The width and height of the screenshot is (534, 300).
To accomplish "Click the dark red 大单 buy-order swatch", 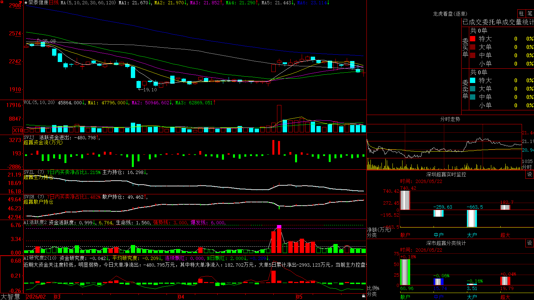I will click(x=473, y=47).
